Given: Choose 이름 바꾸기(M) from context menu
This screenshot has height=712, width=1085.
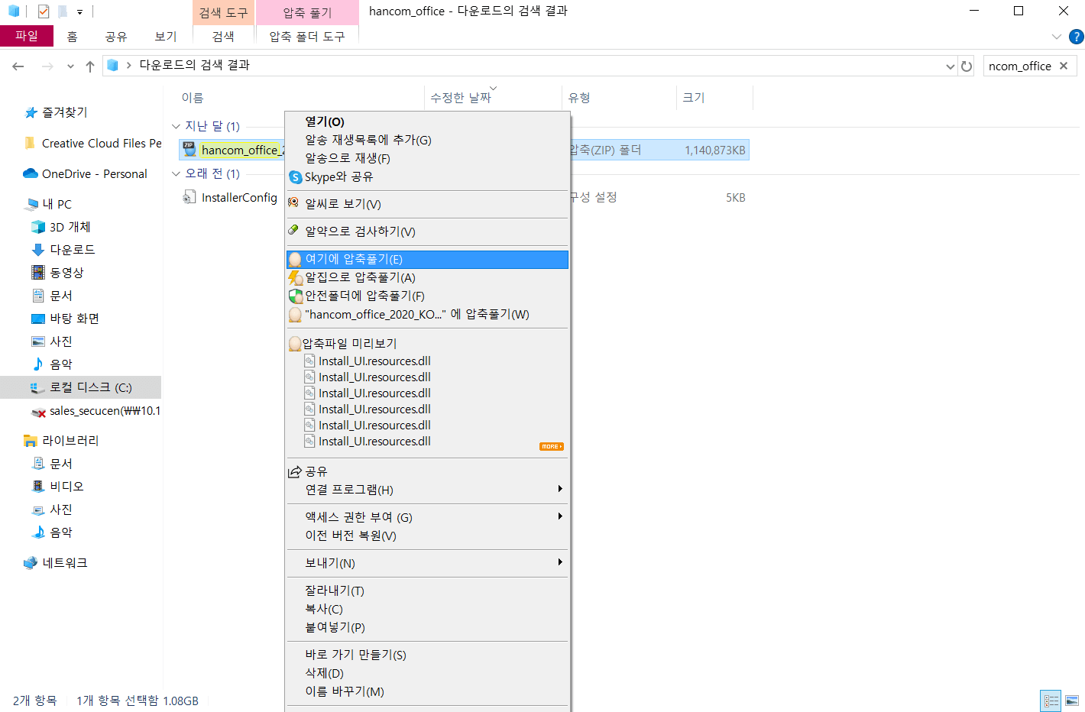Looking at the screenshot, I should [427, 691].
